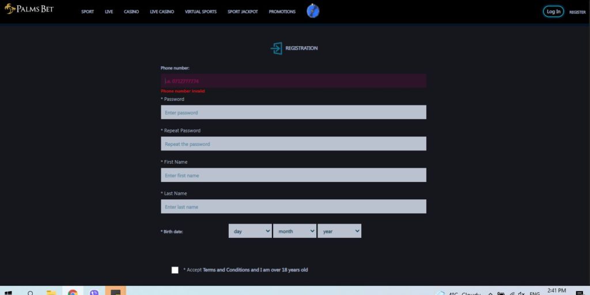590x295 pixels.
Task: Open PROMOTIONS page
Action: [282, 12]
